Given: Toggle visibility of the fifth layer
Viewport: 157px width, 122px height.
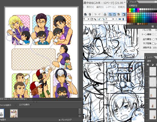Looking at the screenshot, I should [146, 115].
